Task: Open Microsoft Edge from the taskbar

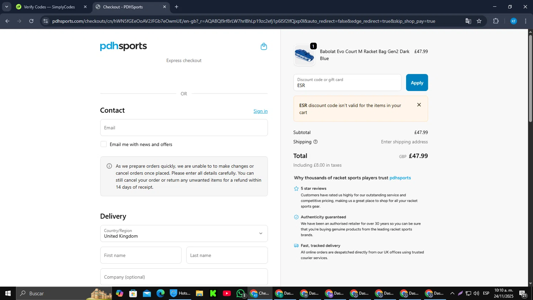Action: pyautogui.click(x=161, y=293)
